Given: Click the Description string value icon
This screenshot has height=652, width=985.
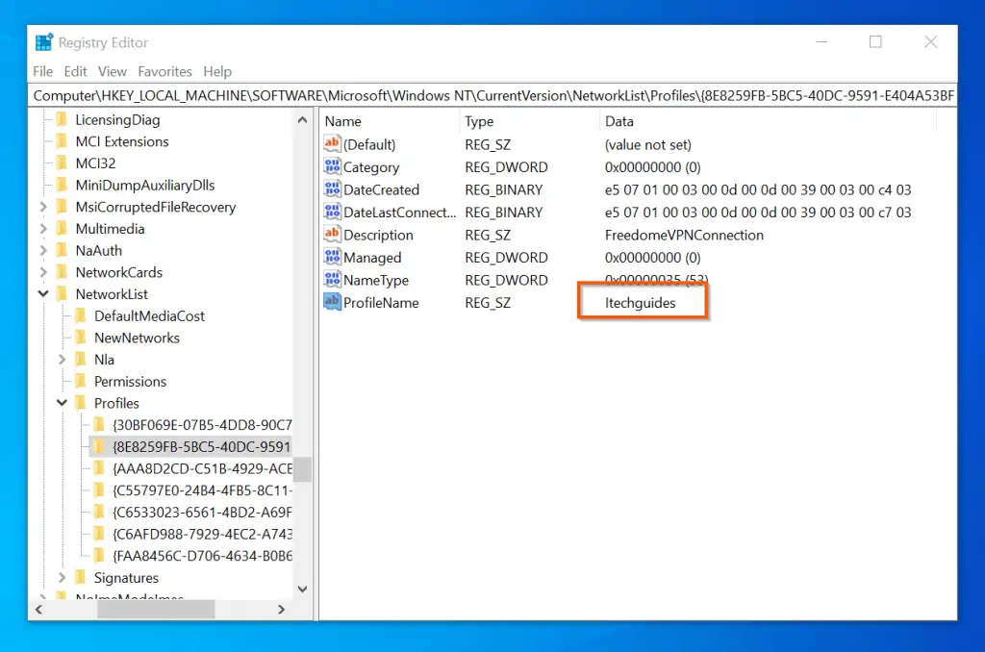Looking at the screenshot, I should 333,236.
